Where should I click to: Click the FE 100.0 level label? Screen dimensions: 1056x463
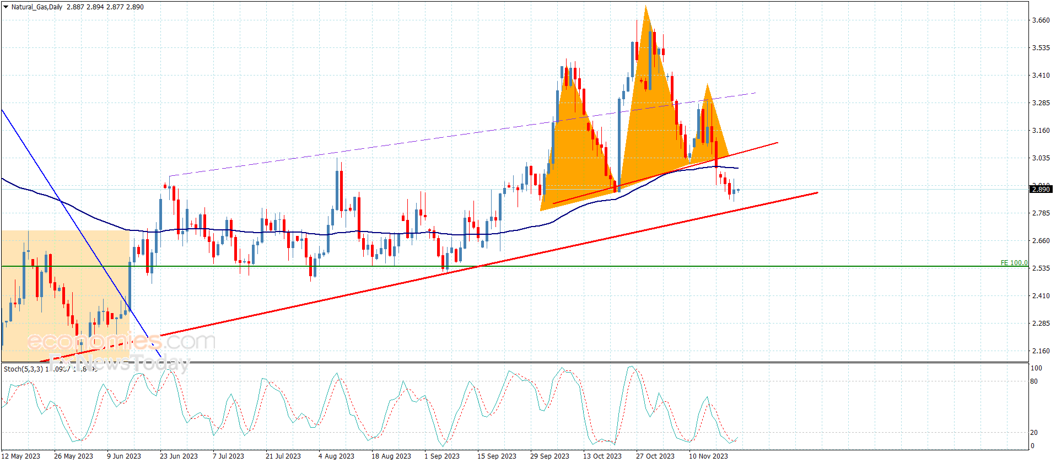pyautogui.click(x=1014, y=263)
